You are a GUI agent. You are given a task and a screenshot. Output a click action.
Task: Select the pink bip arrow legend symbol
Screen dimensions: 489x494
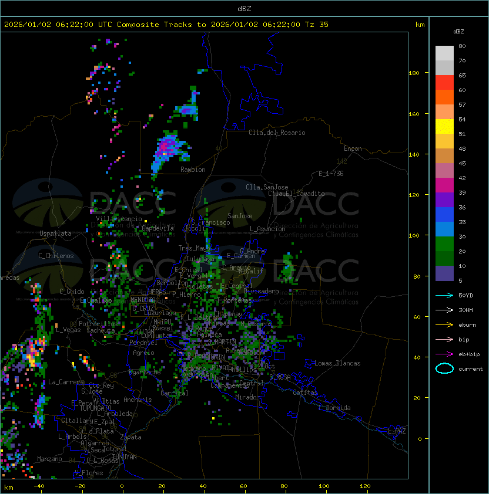point(444,340)
